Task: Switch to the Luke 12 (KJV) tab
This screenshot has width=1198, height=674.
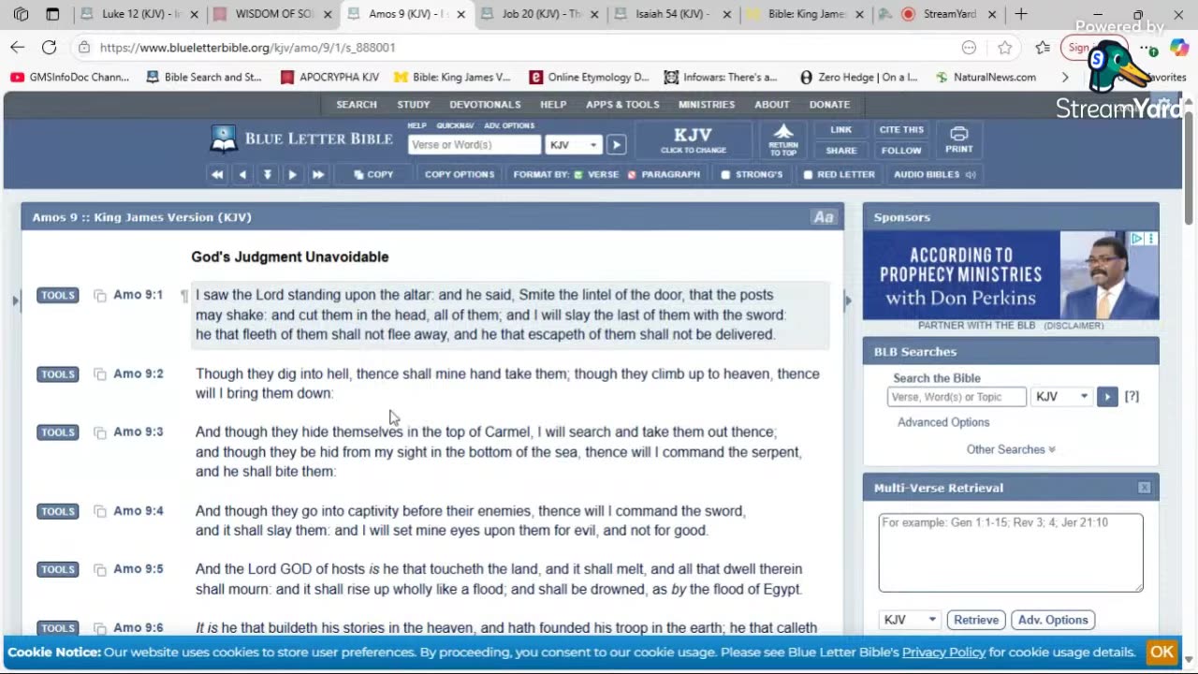Action: tap(140, 14)
